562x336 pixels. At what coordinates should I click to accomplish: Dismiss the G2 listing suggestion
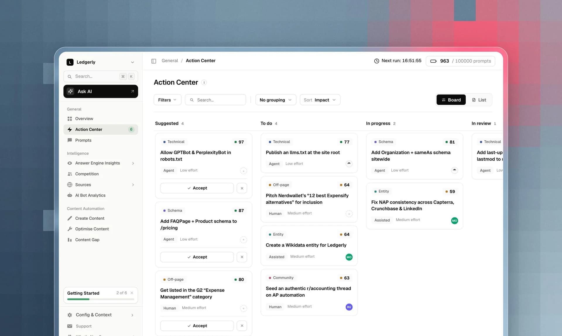242,326
